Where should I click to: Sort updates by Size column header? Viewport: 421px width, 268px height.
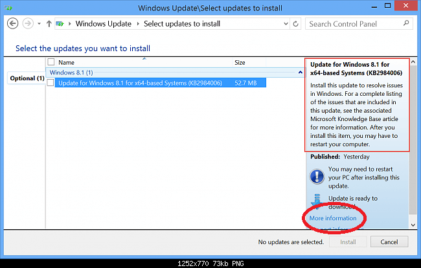[240, 63]
